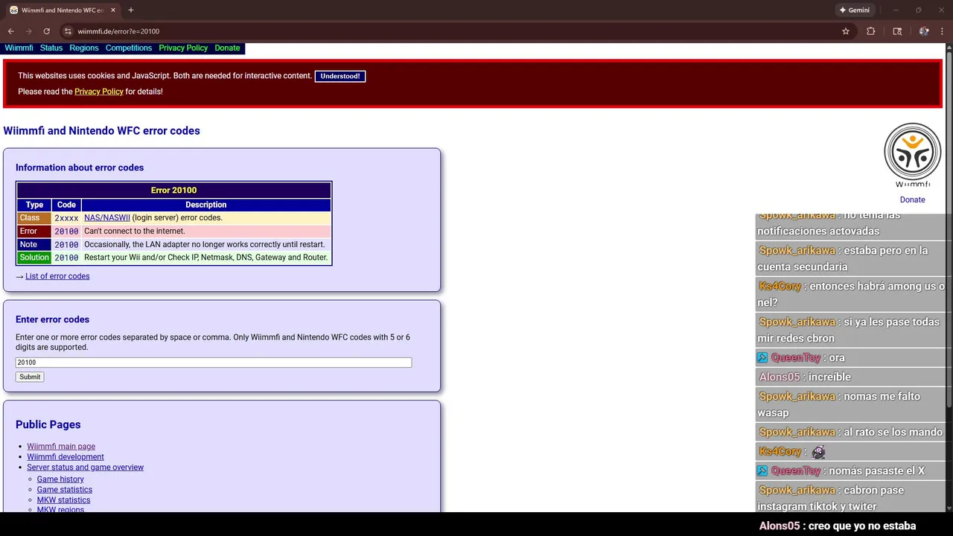Click the address bar URL field

447,31
